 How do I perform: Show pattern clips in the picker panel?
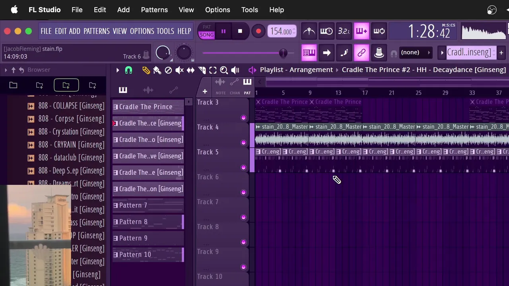123,90
